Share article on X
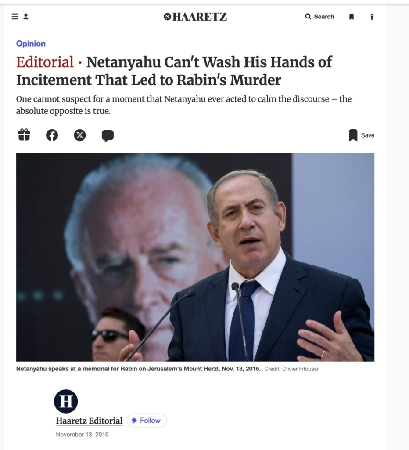409x450 pixels. [80, 135]
